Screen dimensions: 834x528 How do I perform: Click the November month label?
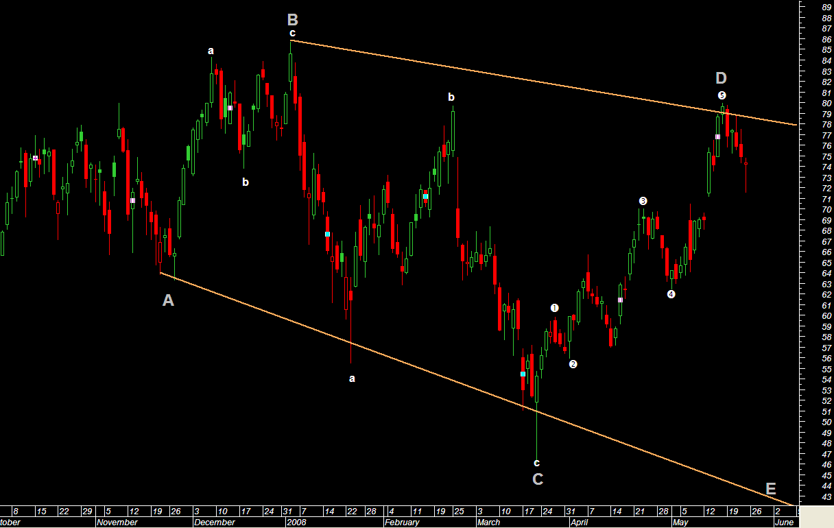(x=116, y=523)
